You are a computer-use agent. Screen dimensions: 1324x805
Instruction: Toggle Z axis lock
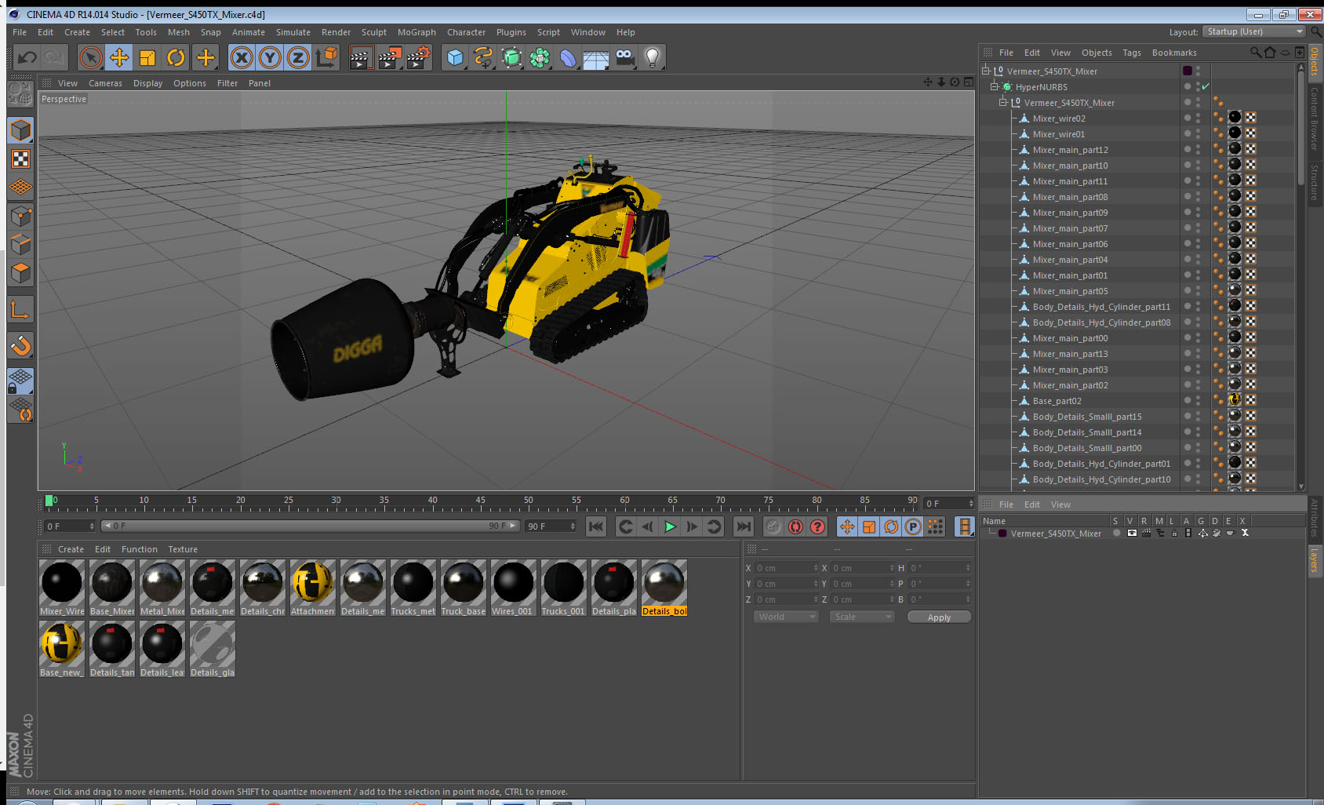click(298, 57)
